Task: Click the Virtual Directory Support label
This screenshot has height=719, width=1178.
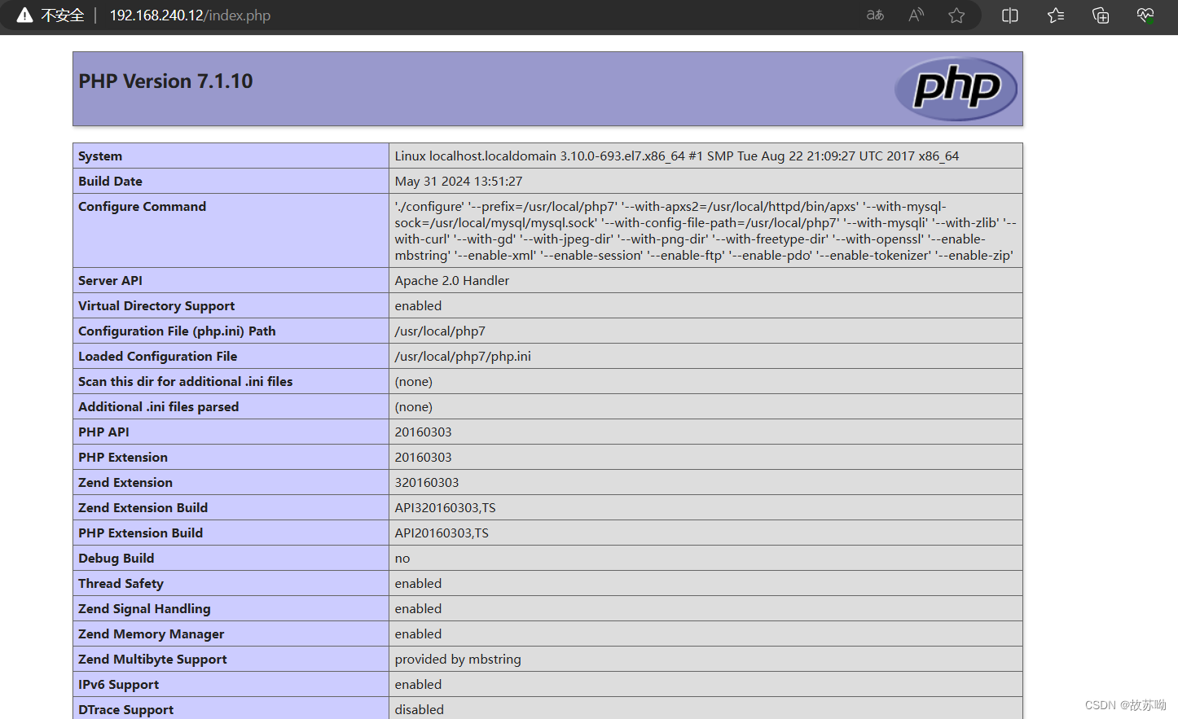Action: (x=156, y=306)
